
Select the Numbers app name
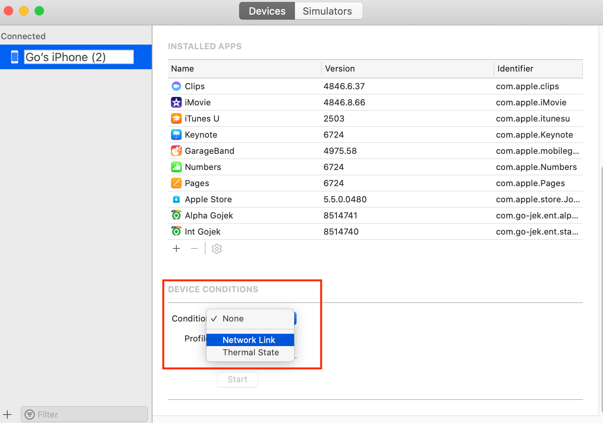pyautogui.click(x=203, y=167)
